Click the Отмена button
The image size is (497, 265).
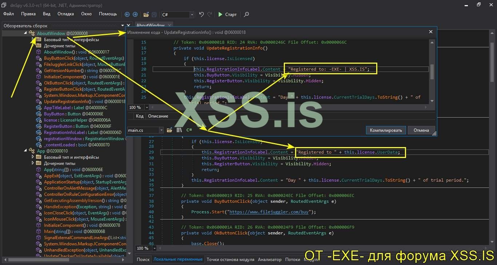[421, 130]
